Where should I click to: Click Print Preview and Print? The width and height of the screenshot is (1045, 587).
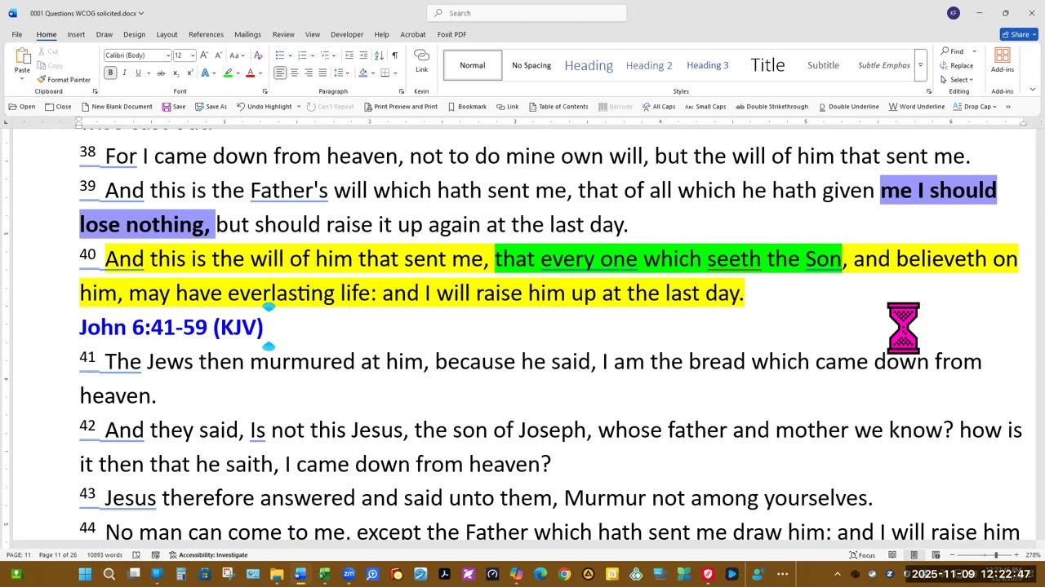pos(400,107)
